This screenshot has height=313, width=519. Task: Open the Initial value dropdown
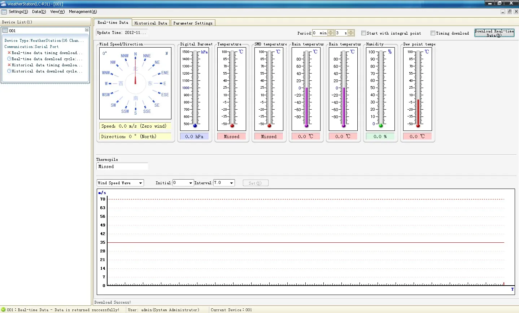click(x=191, y=183)
